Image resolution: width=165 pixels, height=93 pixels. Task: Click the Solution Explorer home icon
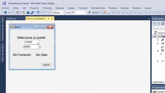point(163,24)
